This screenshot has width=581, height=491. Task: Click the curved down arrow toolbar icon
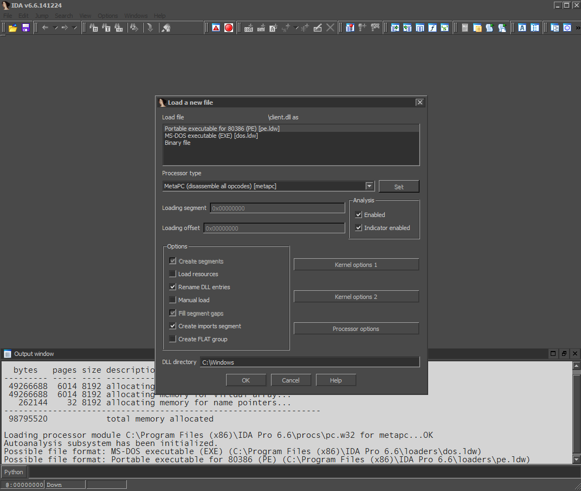(x=150, y=28)
